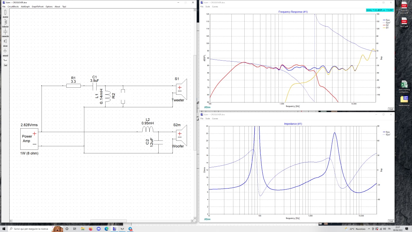Click the 1W (8 ohm) label
The height and width of the screenshot is (232, 412).
(x=29, y=153)
